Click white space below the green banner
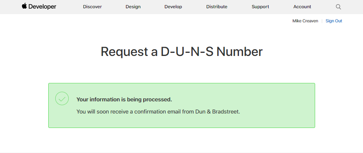The height and width of the screenshot is (153, 363). (181, 140)
